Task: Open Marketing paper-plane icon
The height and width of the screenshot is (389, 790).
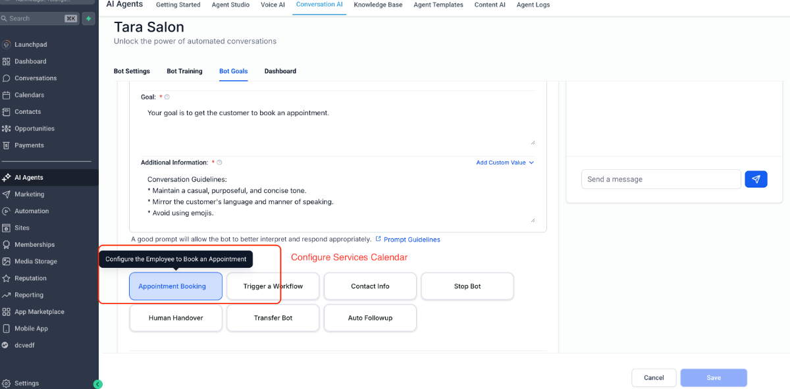Action: pyautogui.click(x=6, y=194)
